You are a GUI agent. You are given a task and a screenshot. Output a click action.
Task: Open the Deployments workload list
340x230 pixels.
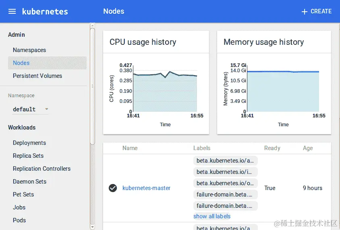[x=29, y=143]
